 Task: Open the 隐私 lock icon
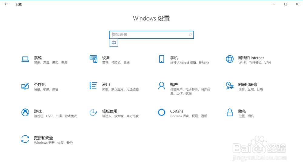coord(230,112)
